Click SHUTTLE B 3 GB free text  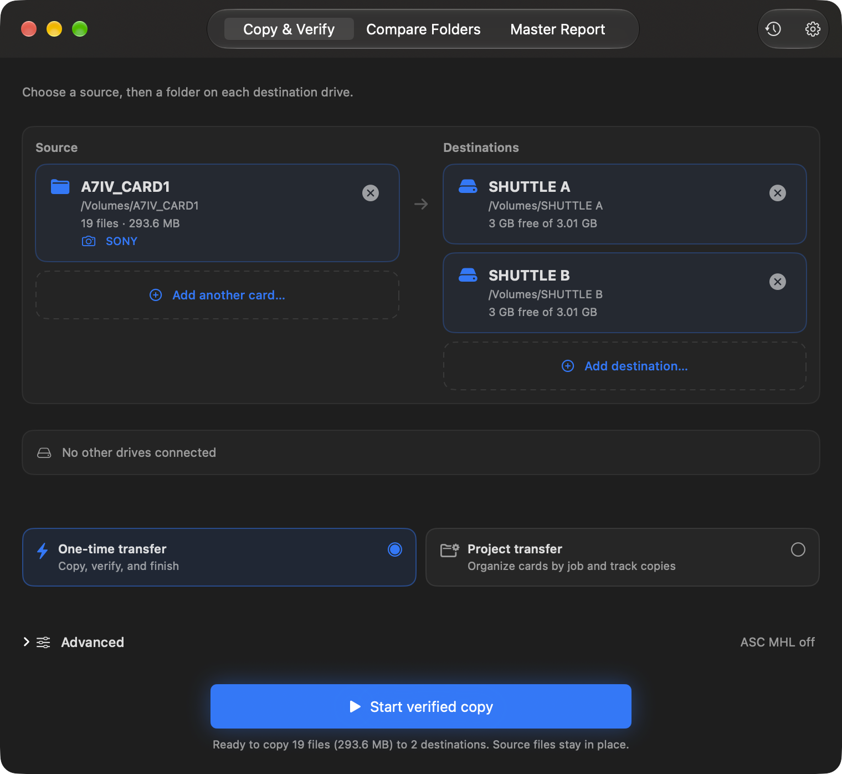[x=543, y=312]
